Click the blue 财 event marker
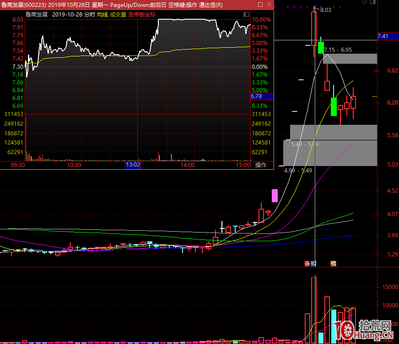This screenshot has height=344, width=399. [313, 263]
